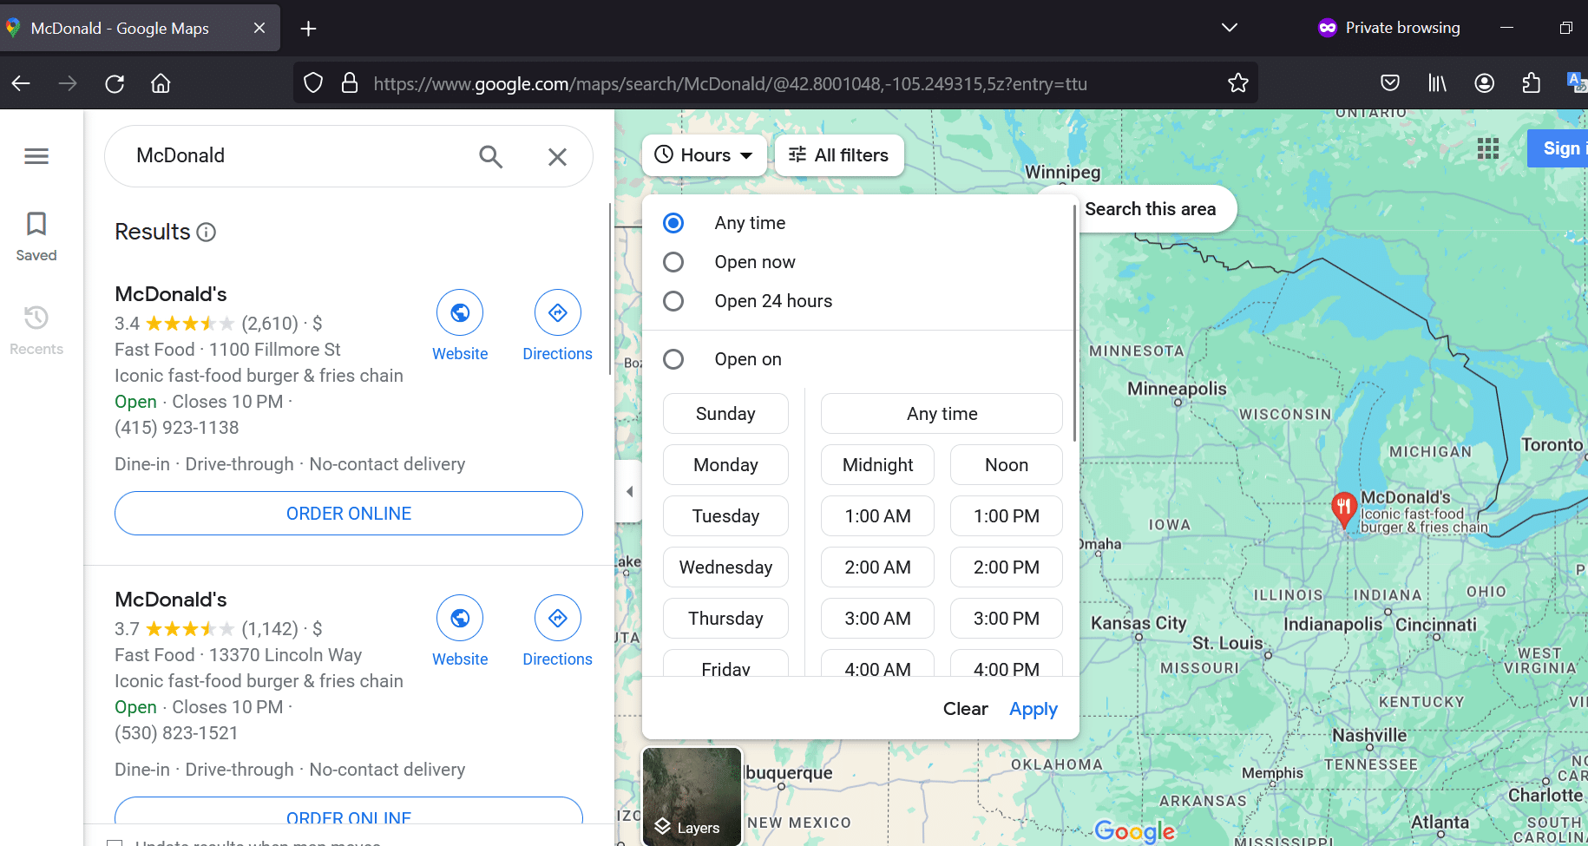Open the Google apps grid
Screen dimensions: 1588x846
(x=1488, y=148)
